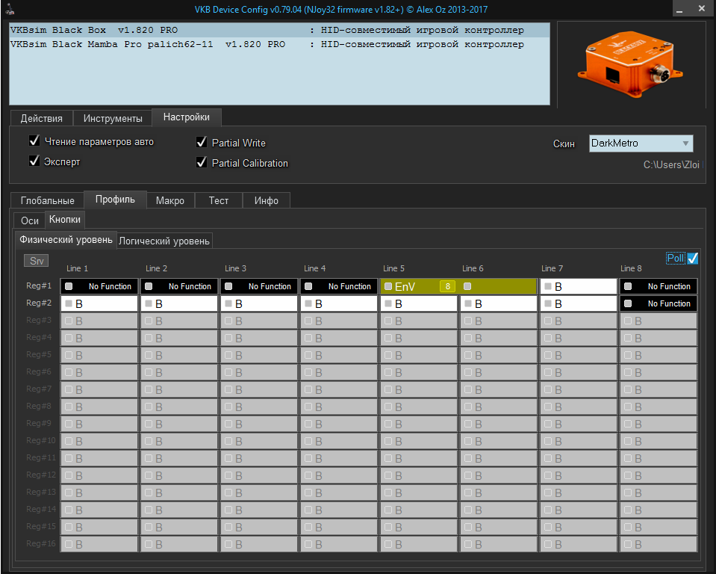Click the Reg#1 Line 8 square indicator

click(x=628, y=286)
